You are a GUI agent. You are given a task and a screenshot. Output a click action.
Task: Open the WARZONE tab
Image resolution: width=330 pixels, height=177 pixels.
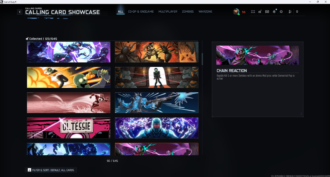[x=205, y=12]
